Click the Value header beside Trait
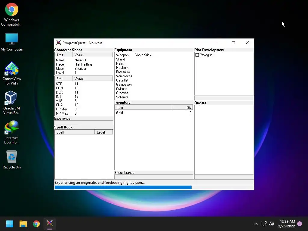This screenshot has height=231, width=308. (93, 55)
